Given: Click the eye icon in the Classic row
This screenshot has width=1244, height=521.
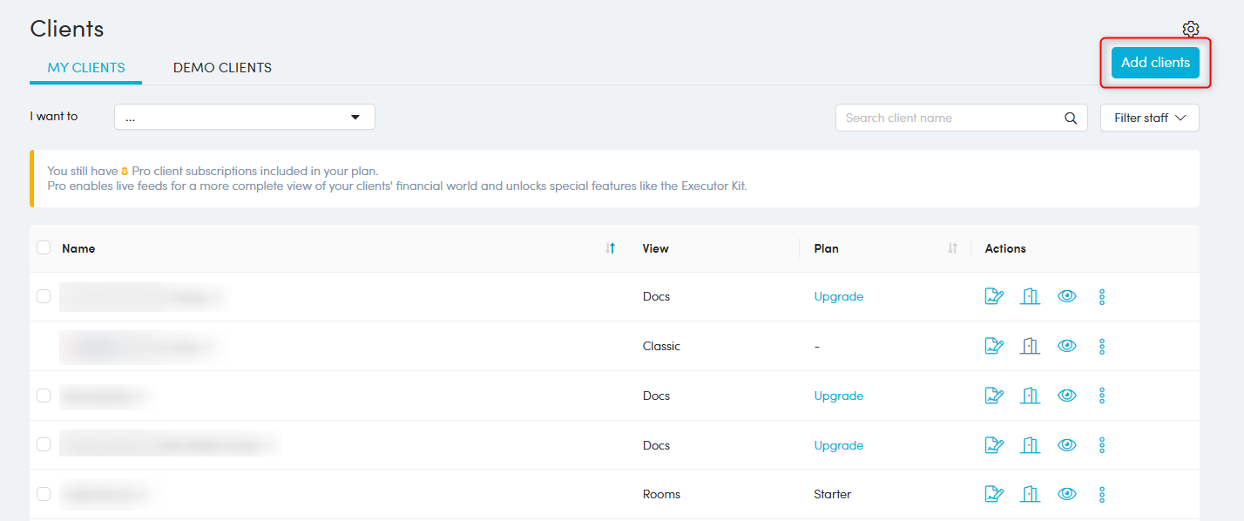Looking at the screenshot, I should click(x=1067, y=346).
